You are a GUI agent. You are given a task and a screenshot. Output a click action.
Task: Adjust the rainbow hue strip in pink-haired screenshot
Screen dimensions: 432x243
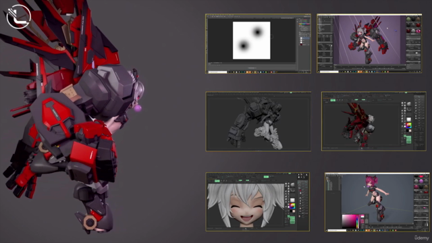(357, 221)
